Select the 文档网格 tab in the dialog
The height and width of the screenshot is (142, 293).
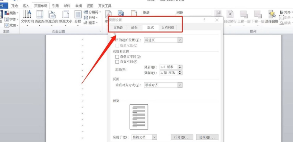[167, 28]
